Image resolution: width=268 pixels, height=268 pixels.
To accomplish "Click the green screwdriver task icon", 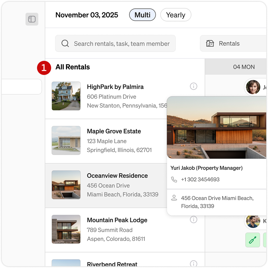I will (x=253, y=240).
